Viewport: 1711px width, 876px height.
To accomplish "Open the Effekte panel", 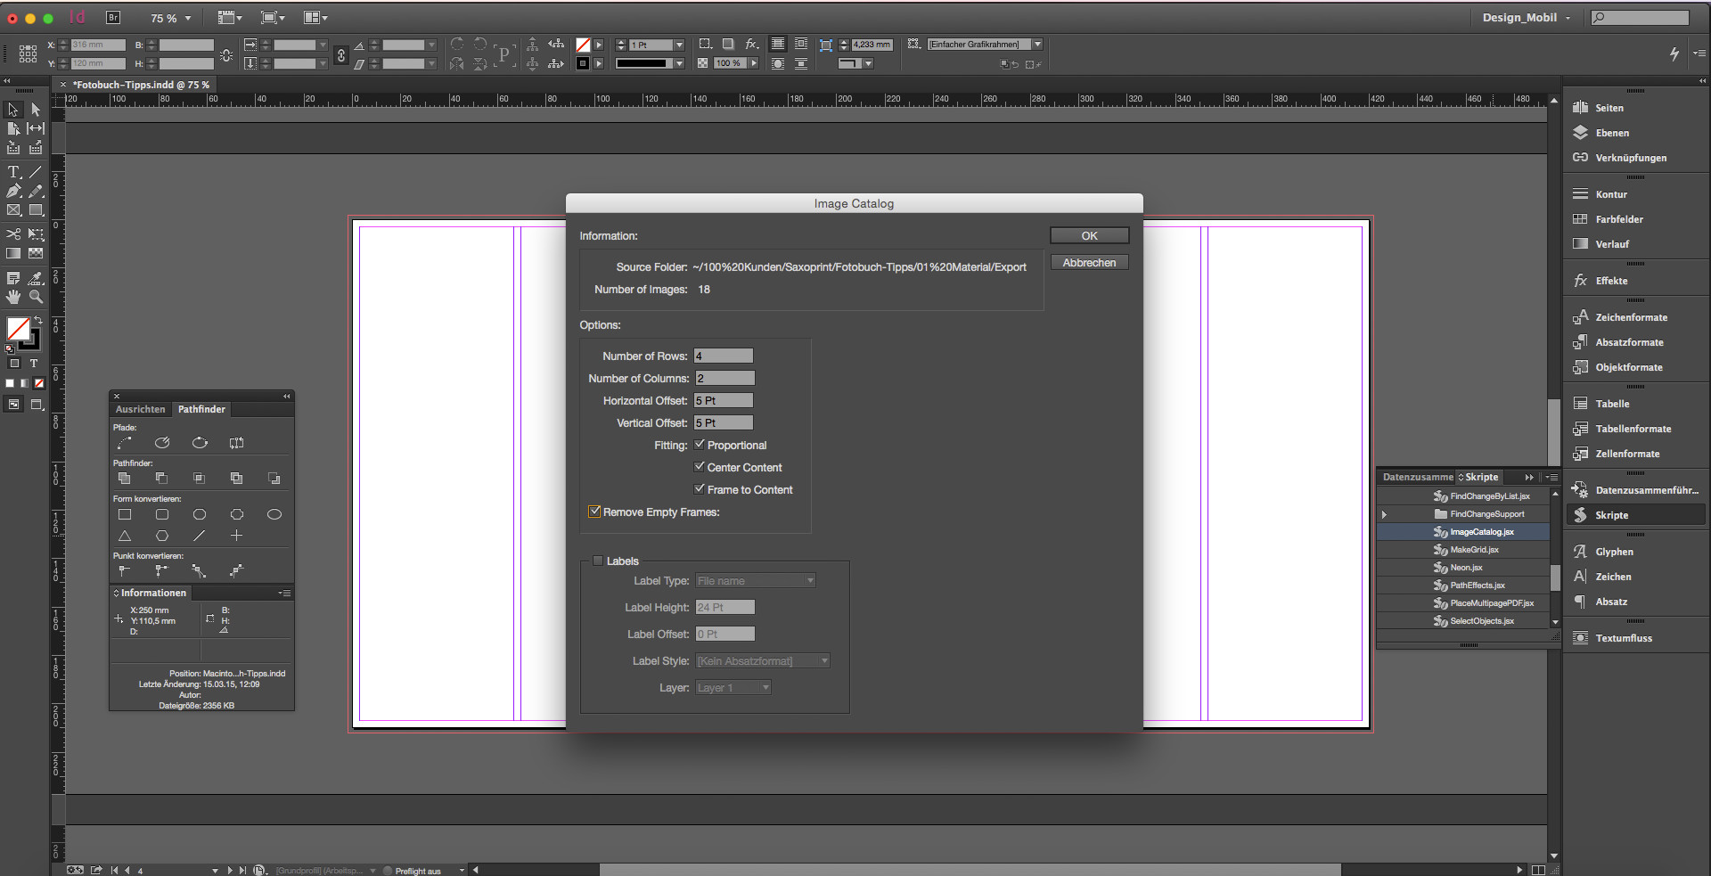I will pos(1609,281).
